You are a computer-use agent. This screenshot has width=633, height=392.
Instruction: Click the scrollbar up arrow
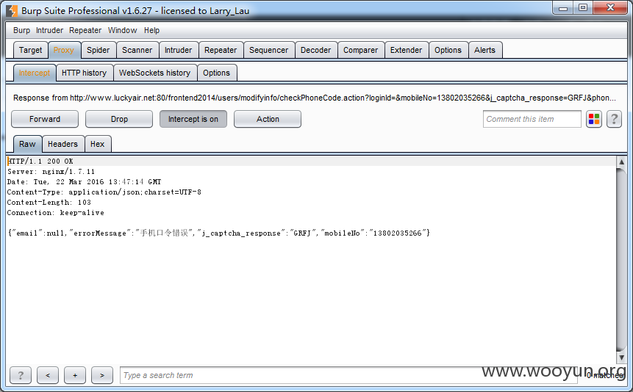621,161
